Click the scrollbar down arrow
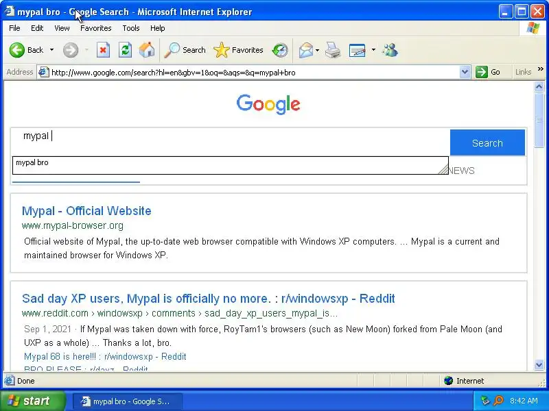549x411 pixels. (539, 365)
